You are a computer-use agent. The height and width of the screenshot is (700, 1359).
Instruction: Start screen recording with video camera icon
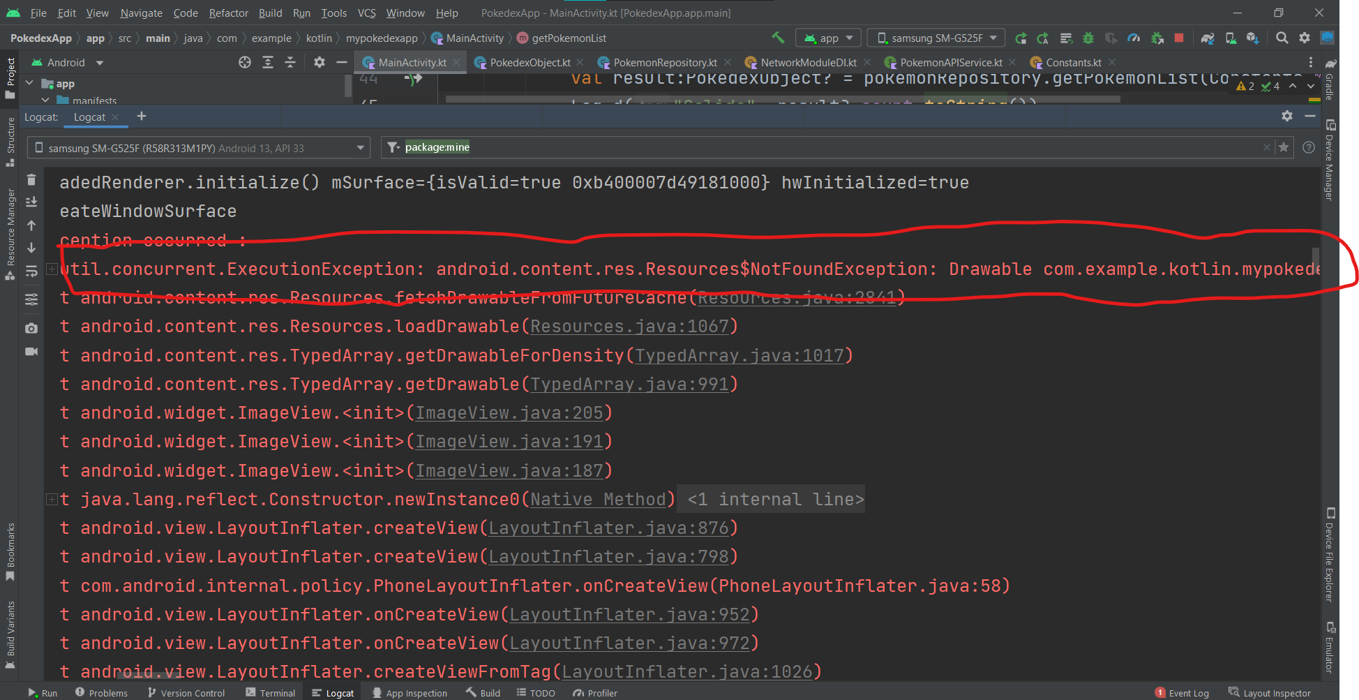point(31,352)
